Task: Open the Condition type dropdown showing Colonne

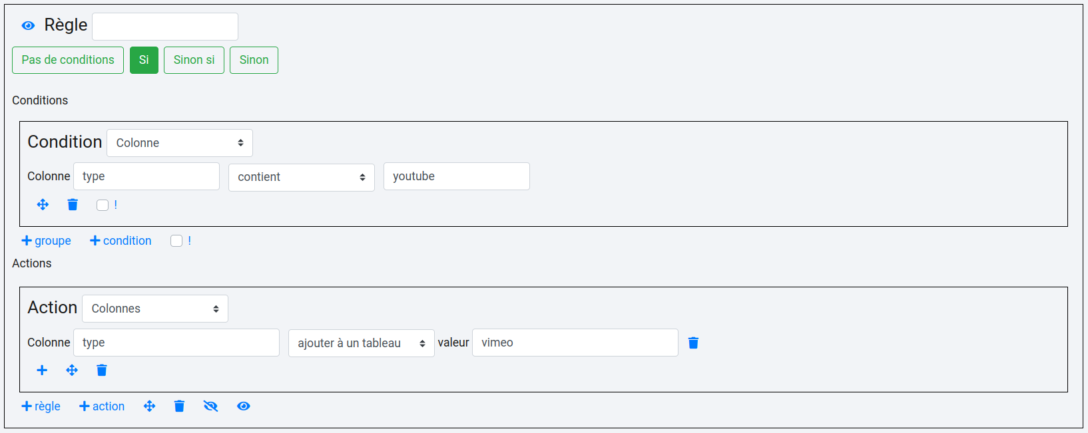Action: pos(180,143)
